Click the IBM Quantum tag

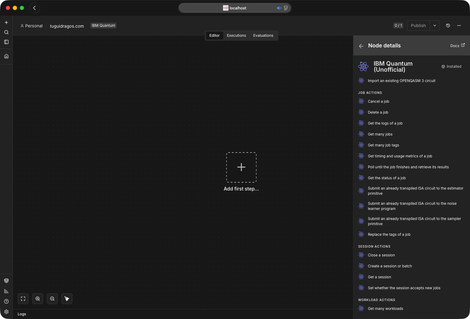click(104, 26)
